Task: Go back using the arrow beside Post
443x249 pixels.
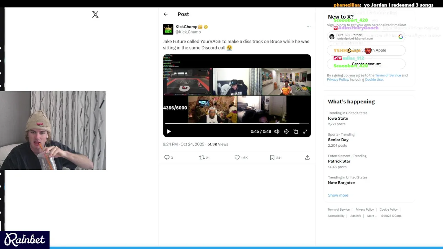Action: (x=165, y=14)
